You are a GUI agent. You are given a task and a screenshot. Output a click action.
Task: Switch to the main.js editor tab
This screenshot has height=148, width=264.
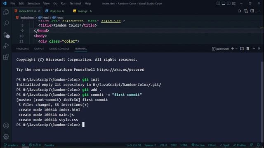point(82,11)
